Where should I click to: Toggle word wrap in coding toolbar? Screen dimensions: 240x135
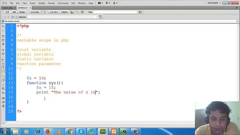[3, 67]
